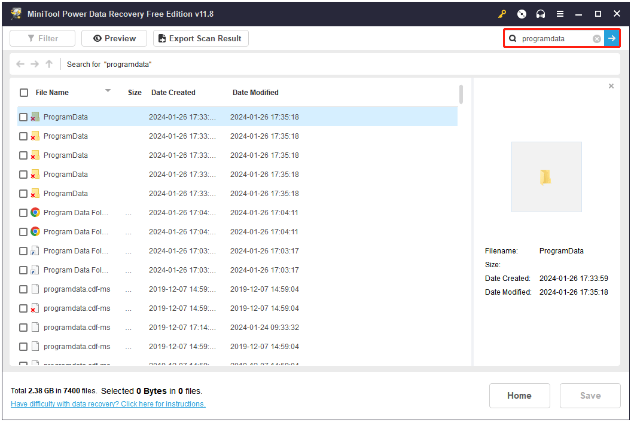
Task: Clear the search text with the x icon
Action: tap(597, 39)
